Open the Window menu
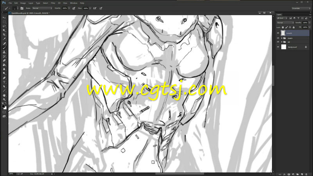Screen dimensions: 313x176 [74, 3]
